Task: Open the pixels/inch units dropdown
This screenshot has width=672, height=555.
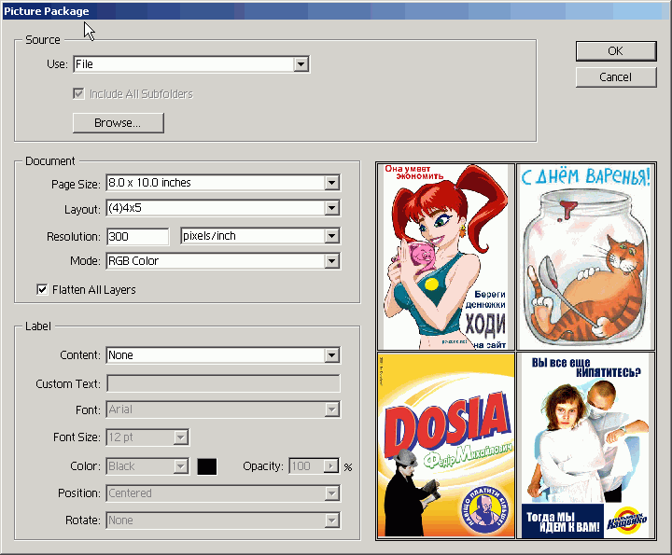Action: (x=260, y=236)
